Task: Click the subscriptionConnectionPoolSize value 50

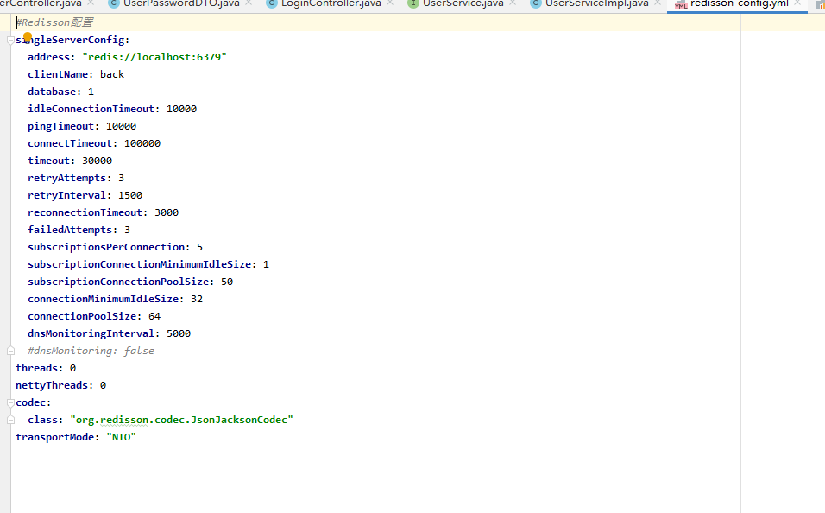Action: coord(227,282)
